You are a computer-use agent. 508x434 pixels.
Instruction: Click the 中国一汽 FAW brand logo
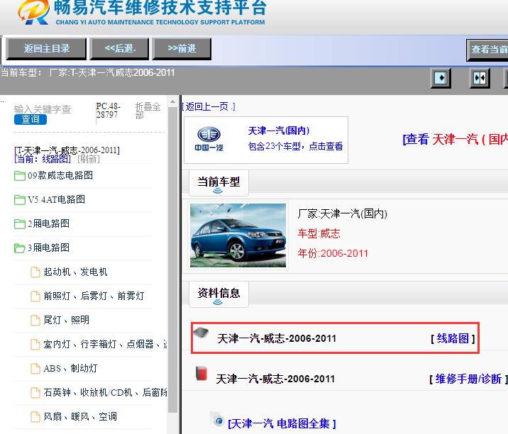tap(209, 139)
